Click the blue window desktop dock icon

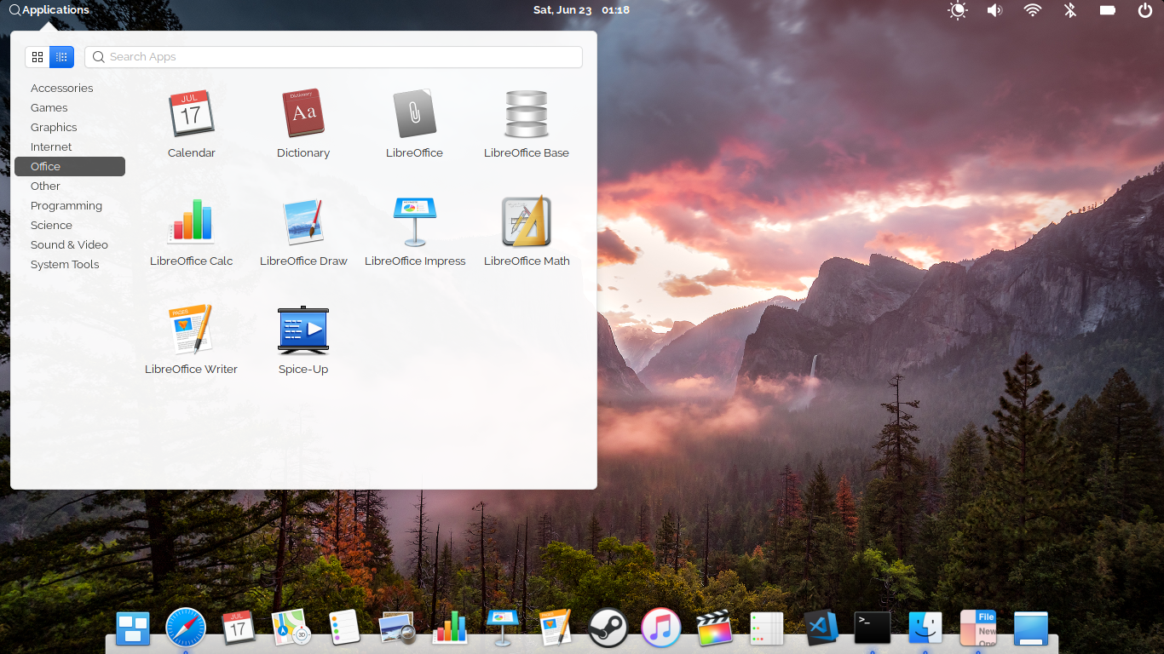click(1031, 628)
